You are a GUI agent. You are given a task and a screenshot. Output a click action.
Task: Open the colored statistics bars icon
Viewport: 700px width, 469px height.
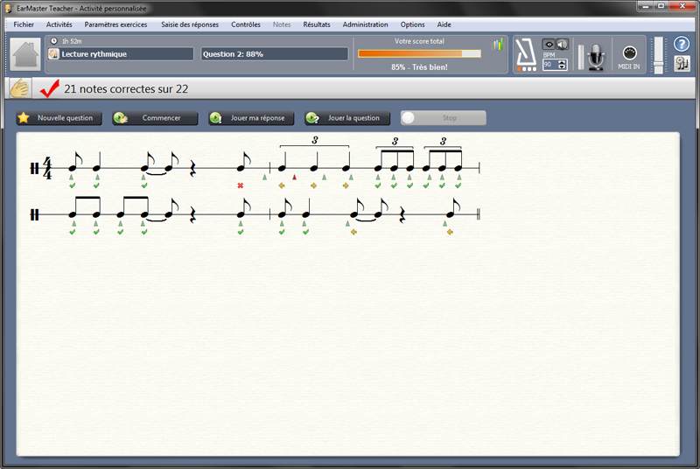click(x=498, y=44)
